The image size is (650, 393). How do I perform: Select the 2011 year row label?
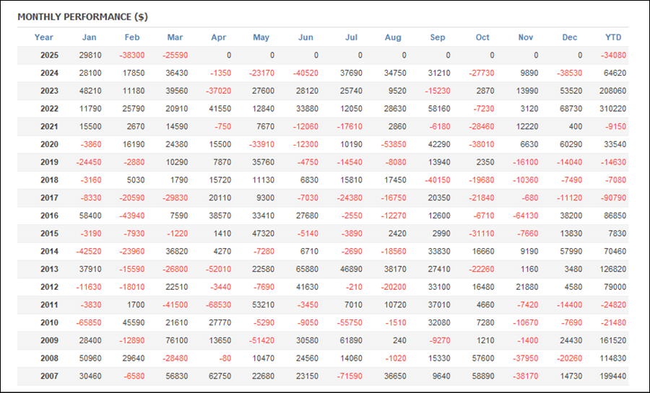pos(49,305)
